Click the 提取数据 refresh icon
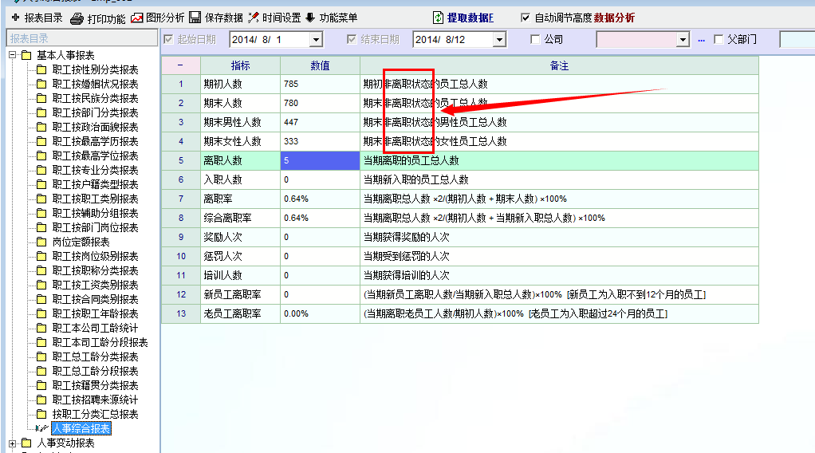This screenshot has width=815, height=453. point(438,18)
